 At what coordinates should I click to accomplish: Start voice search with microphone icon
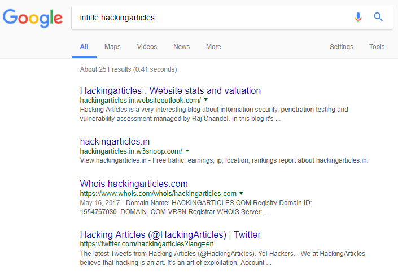pos(358,18)
